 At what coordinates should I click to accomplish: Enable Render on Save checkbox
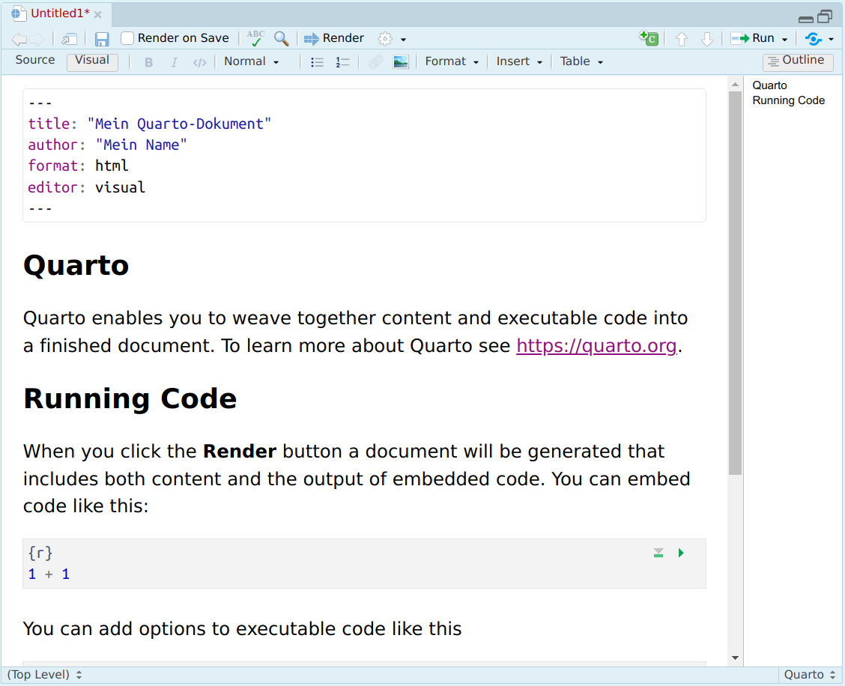click(127, 38)
